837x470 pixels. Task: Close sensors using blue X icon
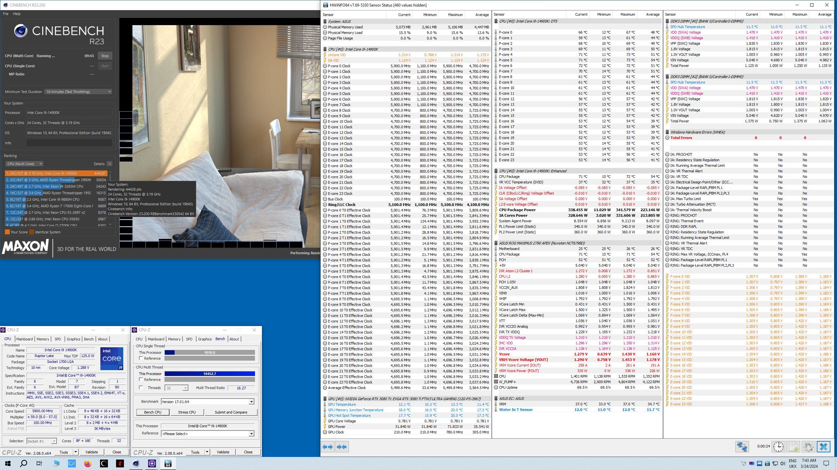[823, 446]
